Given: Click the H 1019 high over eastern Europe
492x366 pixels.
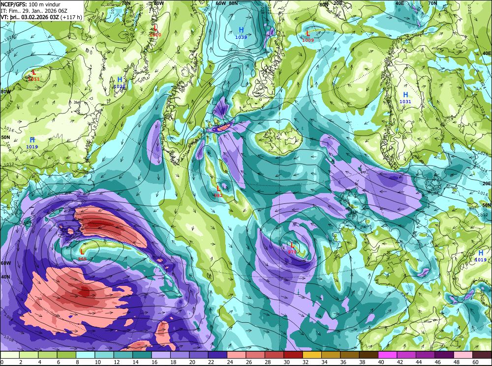Looking at the screenshot, I should 480,255.
